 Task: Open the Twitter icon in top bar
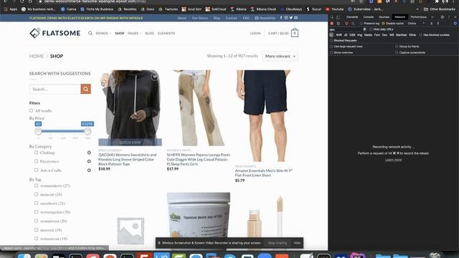point(291,18)
